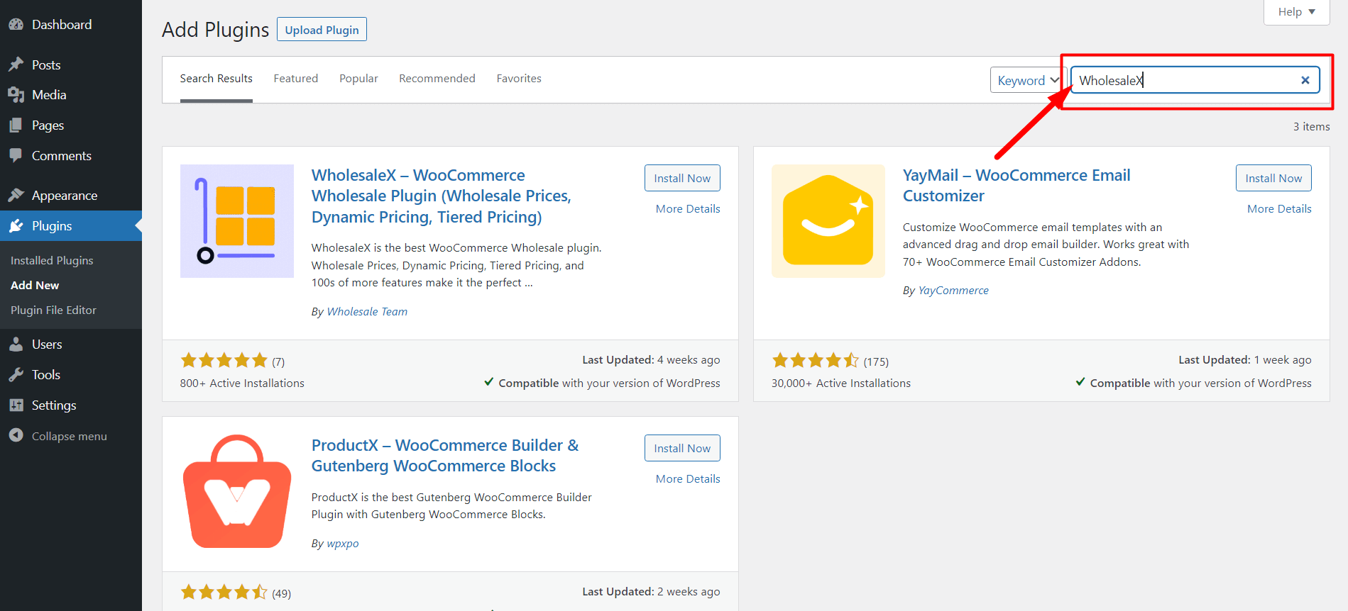Viewport: 1348px width, 611px height.
Task: Open More Details for YayMail
Action: [1279, 208]
